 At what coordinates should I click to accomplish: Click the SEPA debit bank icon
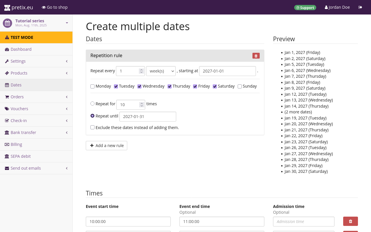pyautogui.click(x=6, y=156)
